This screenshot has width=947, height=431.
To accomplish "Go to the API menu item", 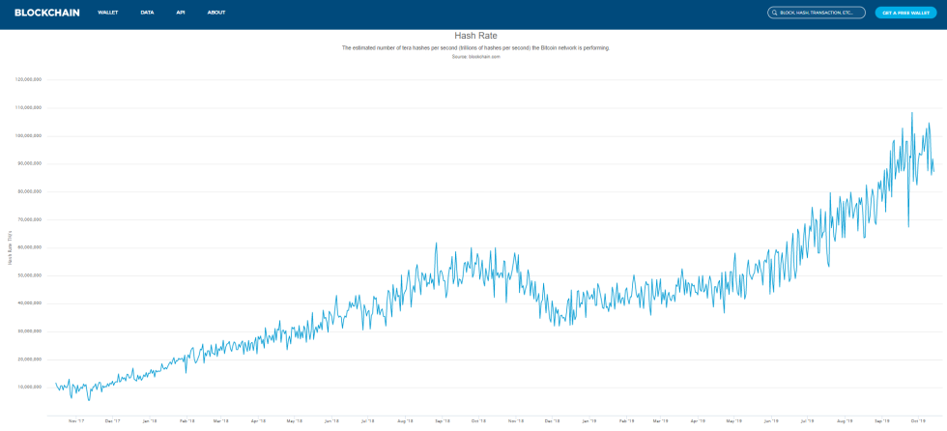I will point(181,13).
